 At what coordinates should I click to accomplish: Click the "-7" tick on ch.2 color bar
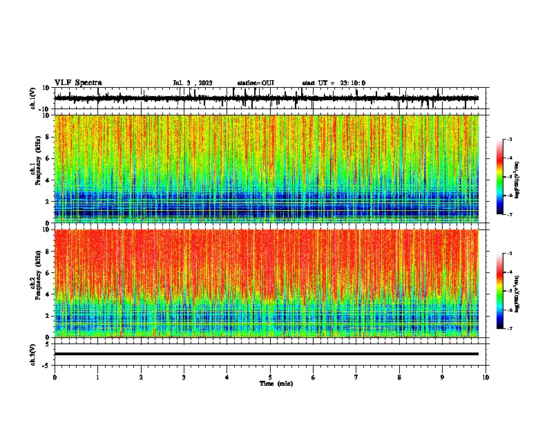click(509, 328)
